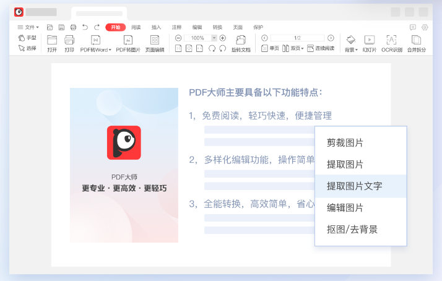Image resolution: width=442 pixels, height=281 pixels.
Task: Undo the last action
Action: (x=85, y=27)
